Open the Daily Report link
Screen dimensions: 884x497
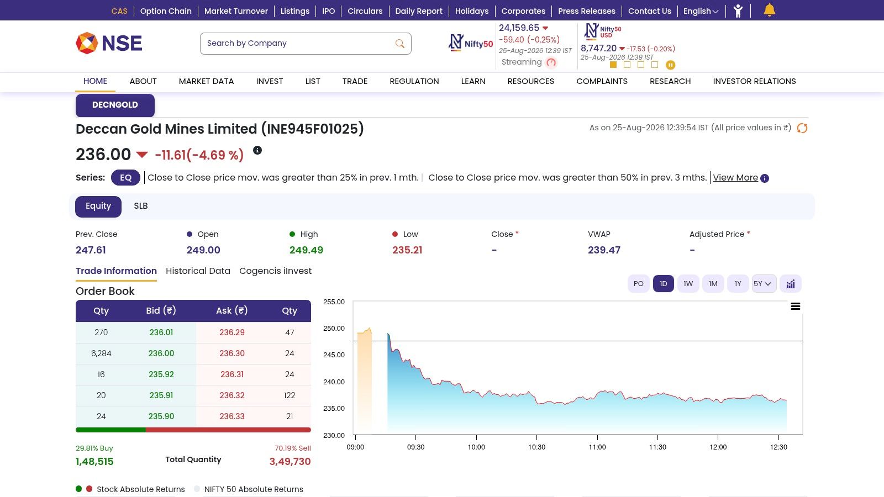click(x=419, y=11)
